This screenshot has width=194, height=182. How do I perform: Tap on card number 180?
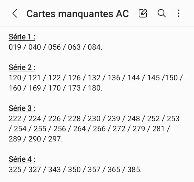click(94, 88)
